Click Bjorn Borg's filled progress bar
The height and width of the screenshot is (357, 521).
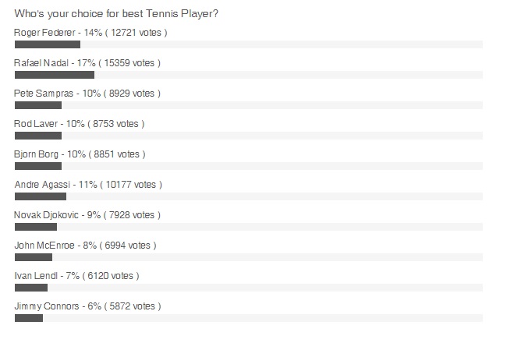point(38,166)
